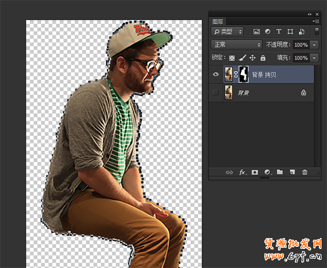Expand the fill slider dropdown arrow
Viewport: 327px width, 268px height.
pyautogui.click(x=314, y=58)
